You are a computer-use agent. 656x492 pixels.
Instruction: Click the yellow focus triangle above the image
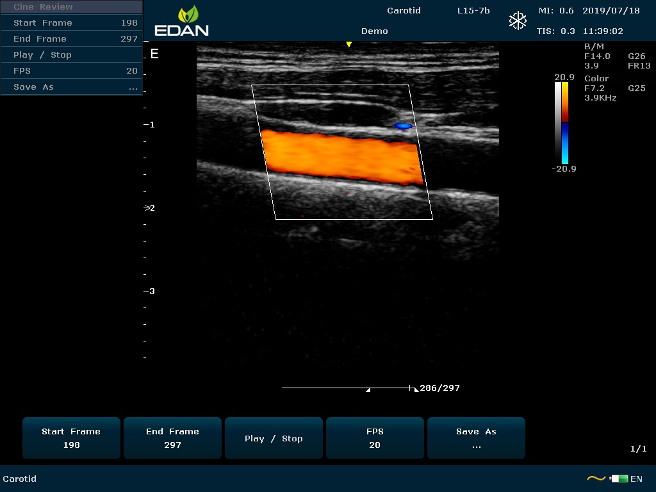click(348, 45)
